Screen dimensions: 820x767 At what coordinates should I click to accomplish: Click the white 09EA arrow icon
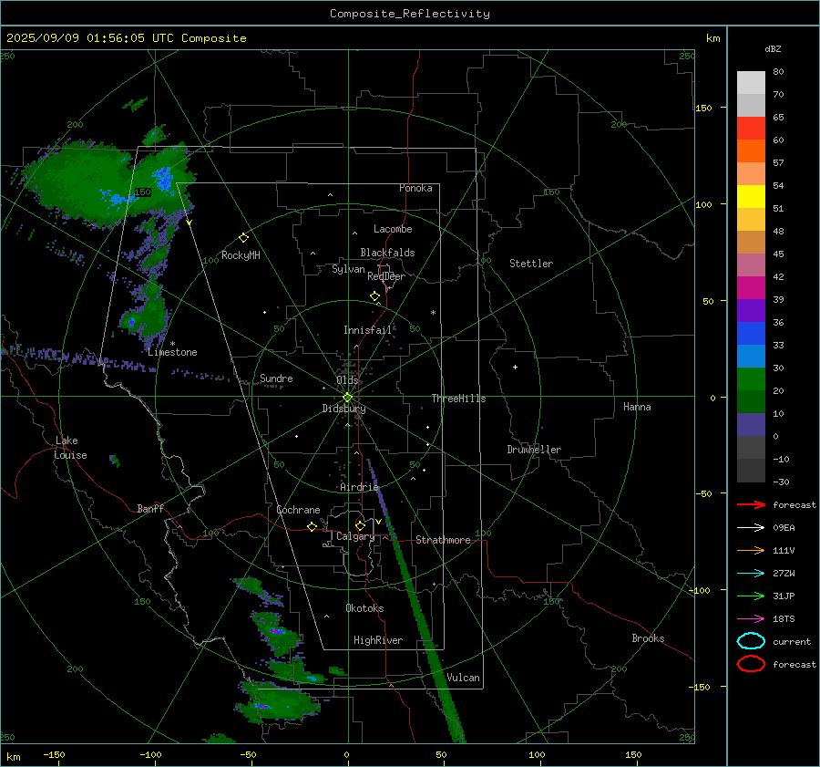[751, 528]
